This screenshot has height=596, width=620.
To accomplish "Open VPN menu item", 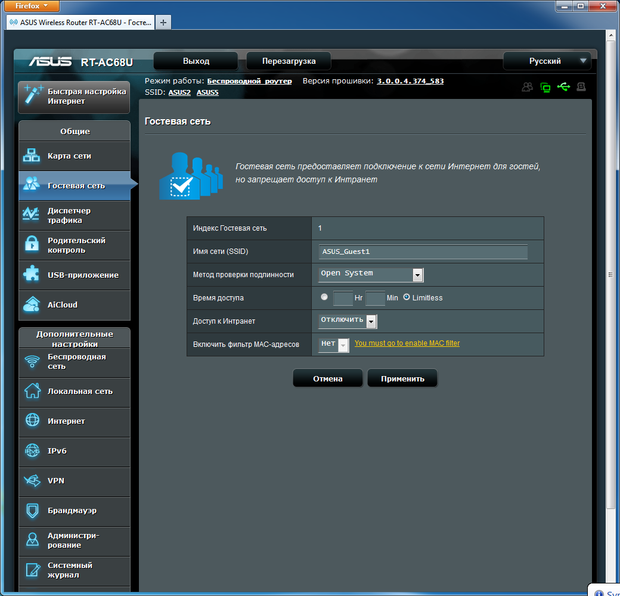I will [75, 481].
